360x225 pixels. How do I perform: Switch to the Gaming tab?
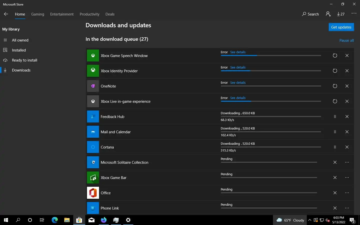(38, 14)
